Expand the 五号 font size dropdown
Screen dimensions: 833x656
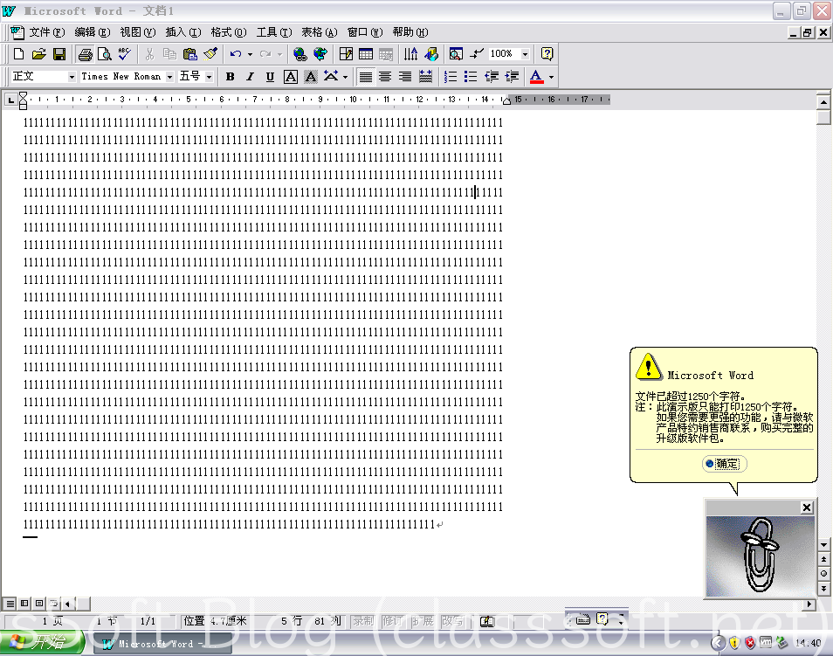coord(210,77)
